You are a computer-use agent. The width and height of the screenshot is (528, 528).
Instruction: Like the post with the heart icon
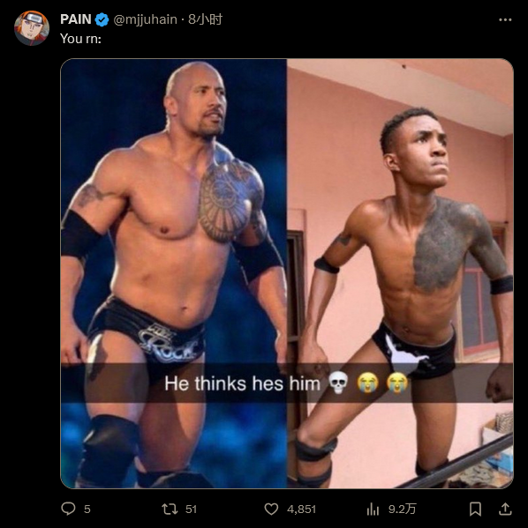[x=271, y=509]
